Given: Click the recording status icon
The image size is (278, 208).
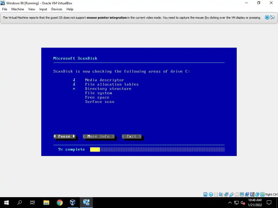Looking at the screenshot, I should [247, 194].
